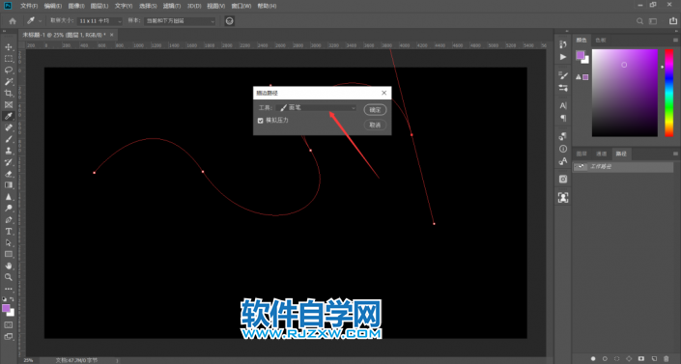
Task: Open the Search icon in options bar
Action: point(639,21)
